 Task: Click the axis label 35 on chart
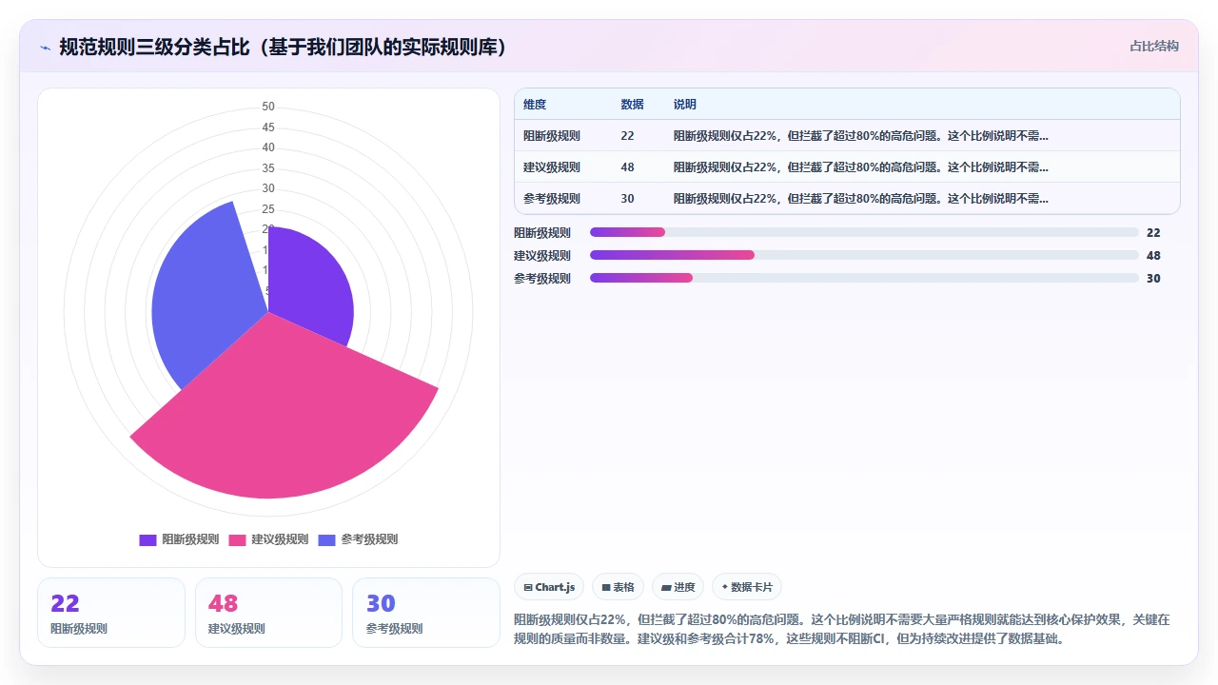point(268,168)
